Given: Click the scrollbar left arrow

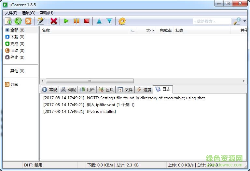Looking at the screenshot, I should [43, 81].
